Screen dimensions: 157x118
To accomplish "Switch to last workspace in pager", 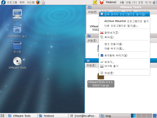I will click(149, 116).
